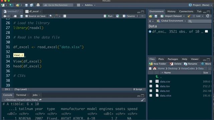Open the Plots tab
The height and width of the screenshot is (120, 214).
point(161,59)
